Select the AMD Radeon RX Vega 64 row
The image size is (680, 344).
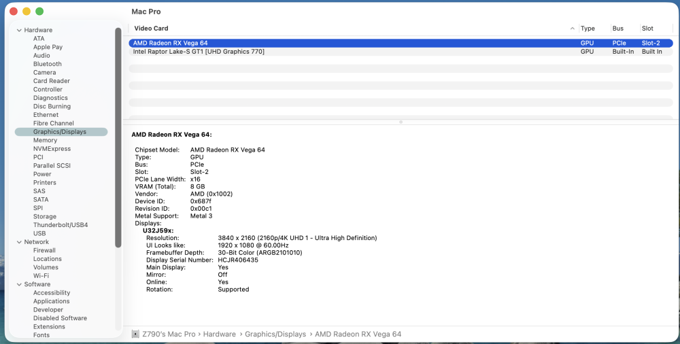pos(401,43)
